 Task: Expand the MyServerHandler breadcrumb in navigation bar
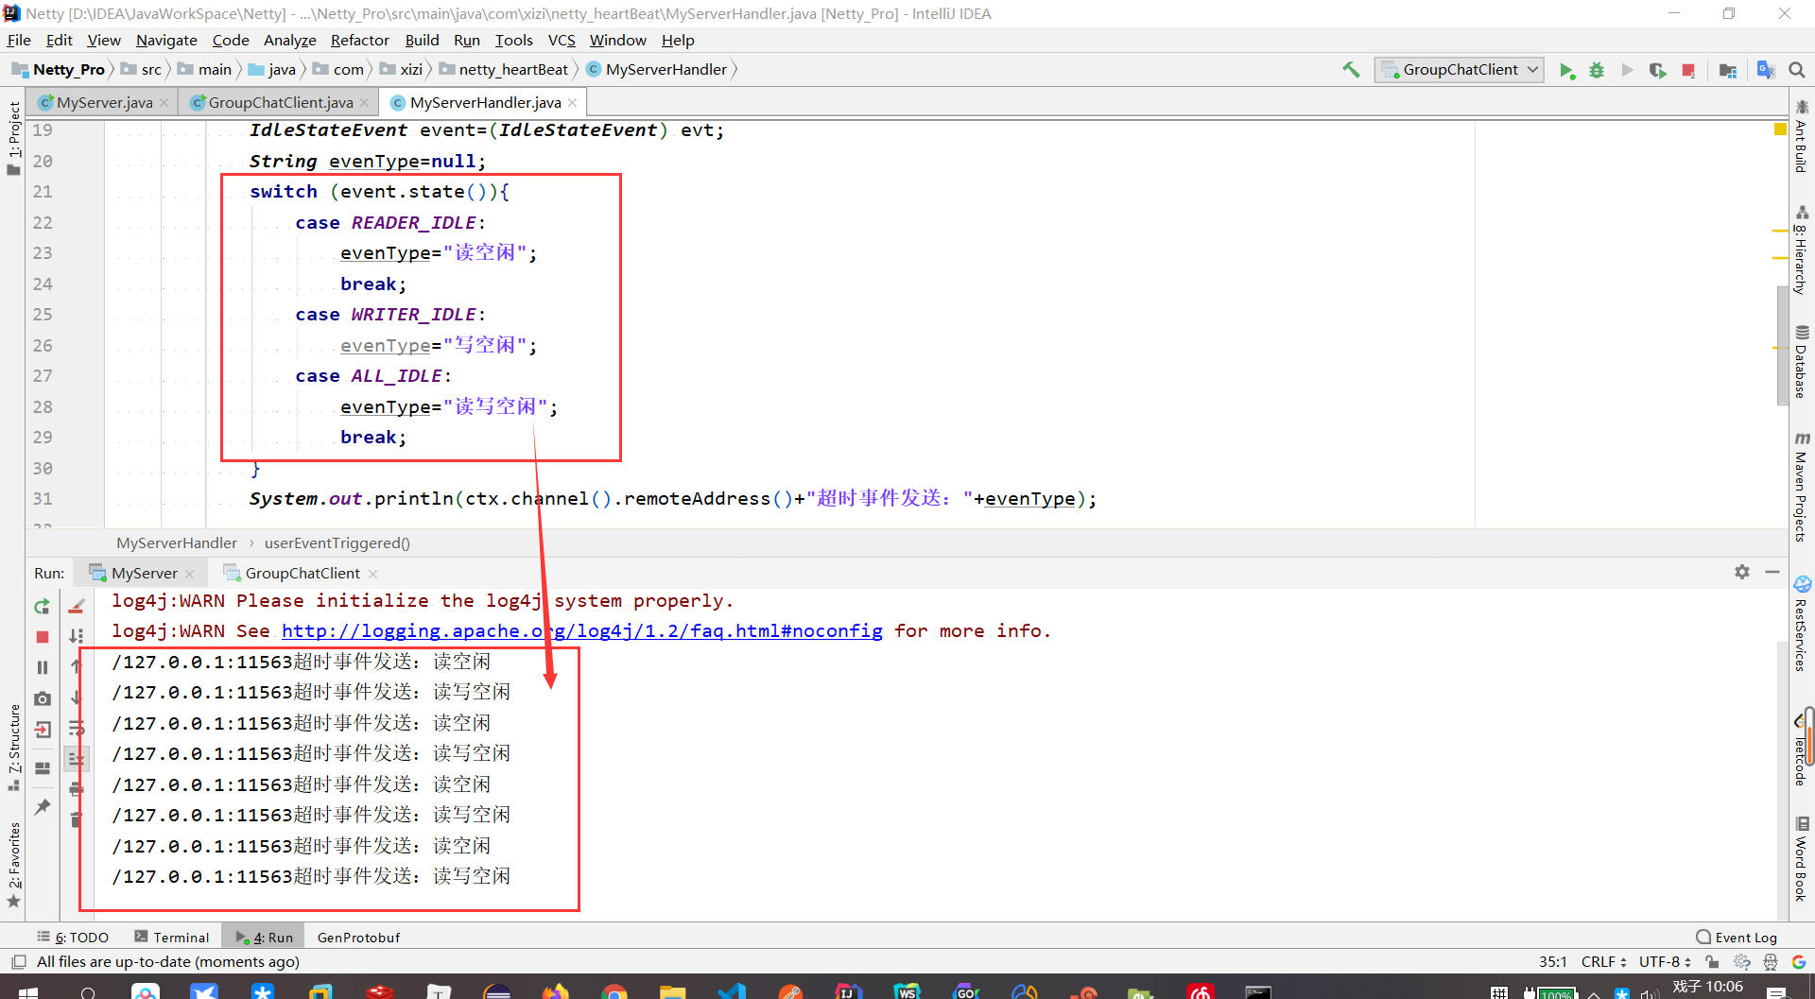tap(657, 70)
